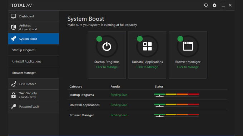Click 'Click to Manage' under Startup Programs
This screenshot has width=243, height=136.
[107, 67]
